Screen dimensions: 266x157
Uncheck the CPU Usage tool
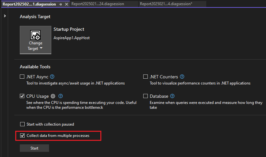tap(22, 96)
